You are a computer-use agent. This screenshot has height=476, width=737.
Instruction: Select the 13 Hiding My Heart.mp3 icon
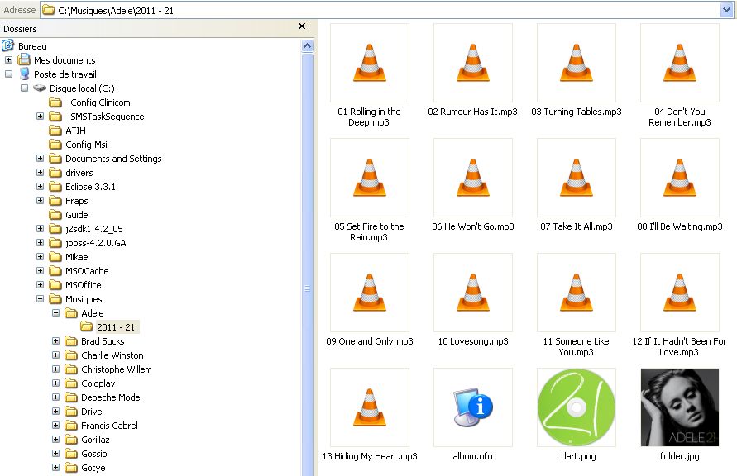click(370, 407)
